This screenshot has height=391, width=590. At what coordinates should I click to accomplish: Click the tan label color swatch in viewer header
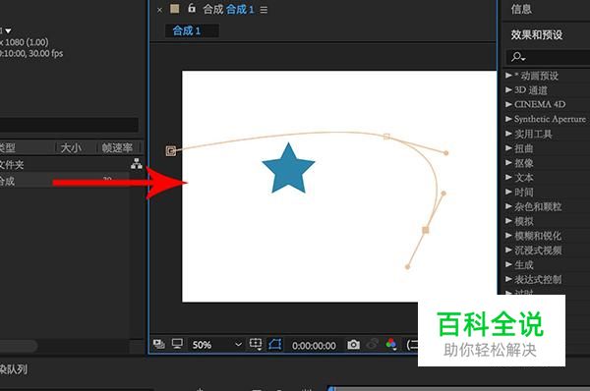(175, 9)
